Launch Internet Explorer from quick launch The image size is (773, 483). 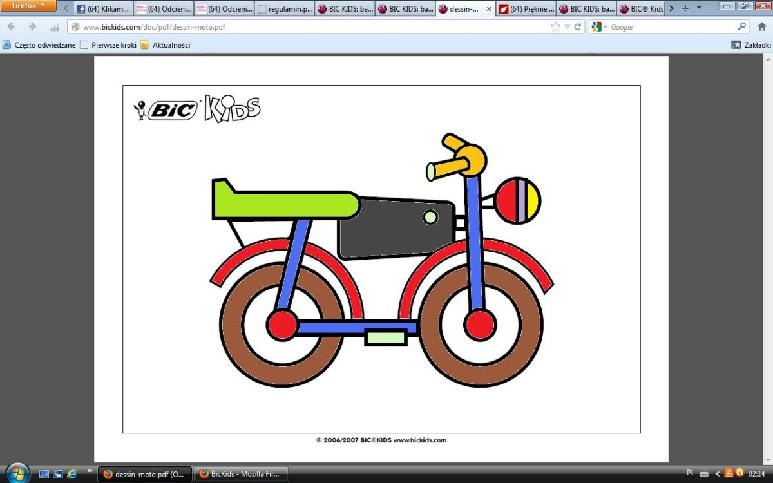pyautogui.click(x=72, y=474)
